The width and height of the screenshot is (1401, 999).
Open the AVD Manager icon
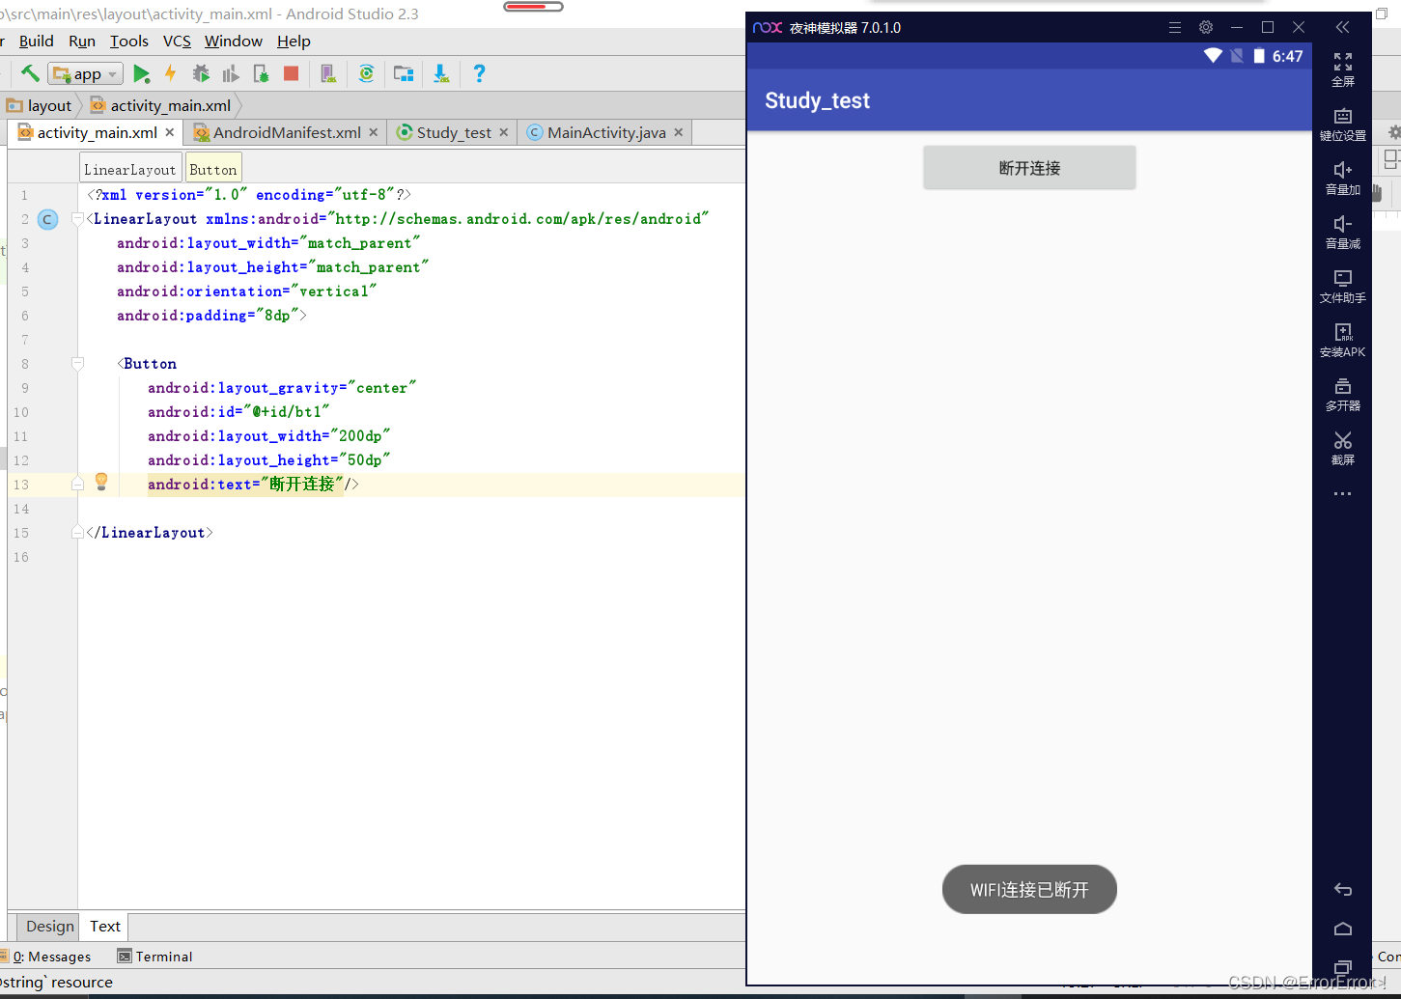328,73
